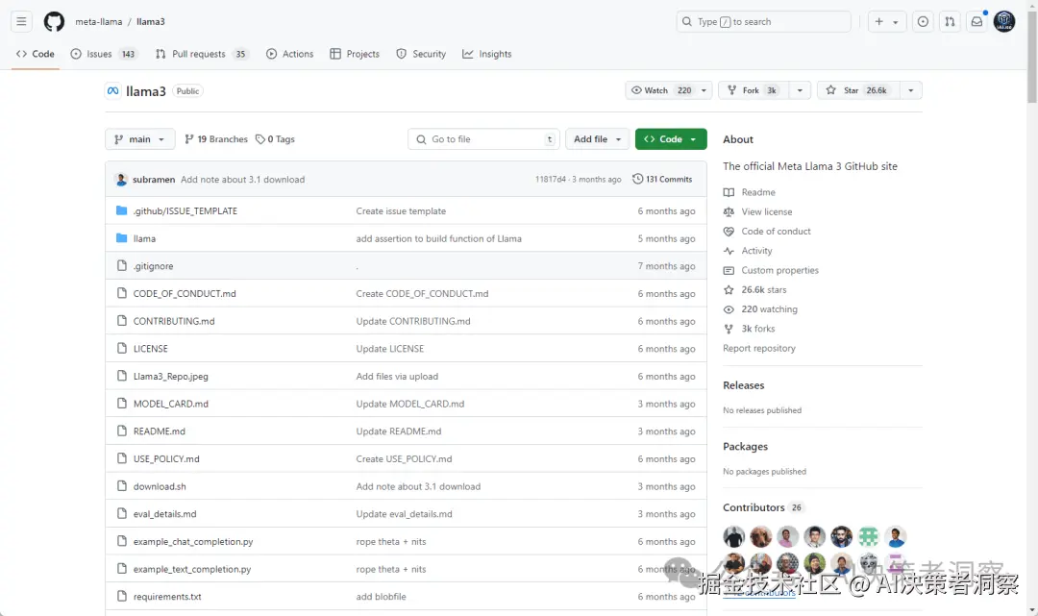Open your pull requests icon in header
This screenshot has height=616, width=1038.
coord(950,22)
